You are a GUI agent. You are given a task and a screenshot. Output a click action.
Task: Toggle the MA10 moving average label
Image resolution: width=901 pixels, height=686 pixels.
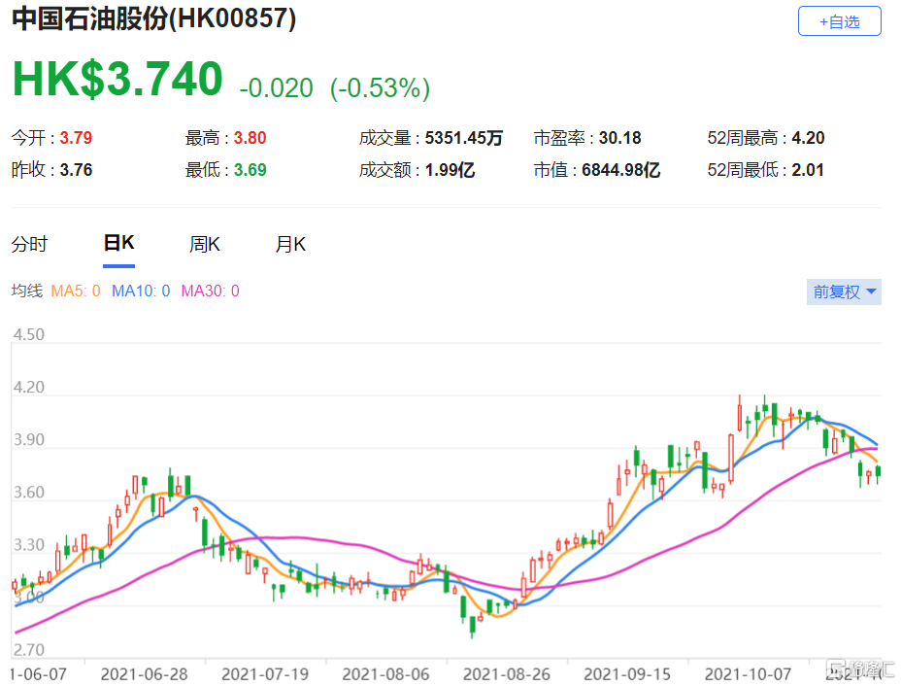141,291
